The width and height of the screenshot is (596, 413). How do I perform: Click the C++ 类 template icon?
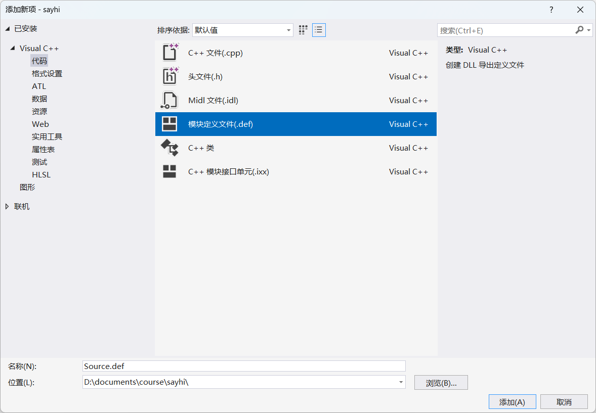point(169,148)
